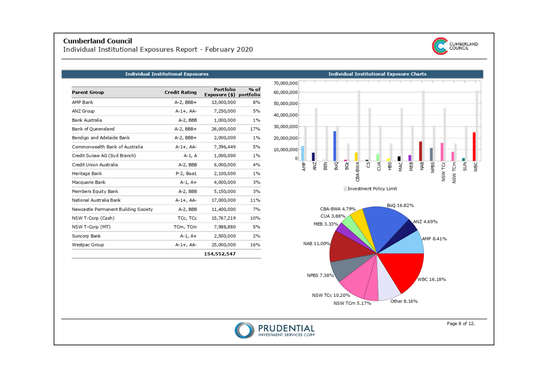548x378 pixels.
Task: Select the 'Suncorp Bank' row name
Action: click(86, 236)
